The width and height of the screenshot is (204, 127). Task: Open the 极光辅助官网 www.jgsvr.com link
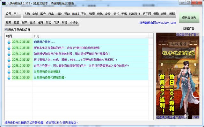157,23
